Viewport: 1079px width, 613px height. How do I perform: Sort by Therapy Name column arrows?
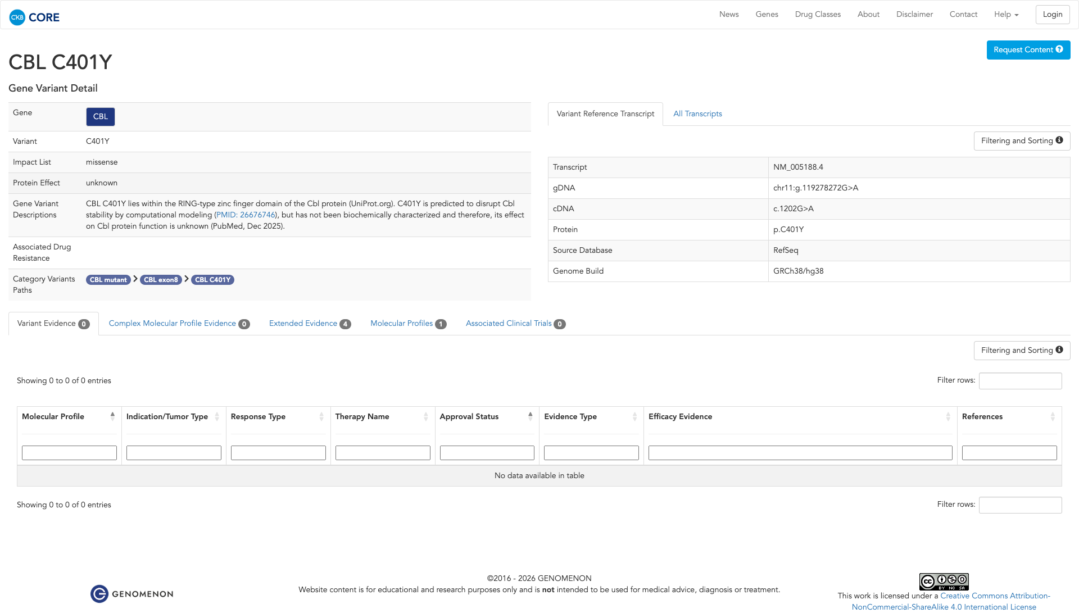425,416
